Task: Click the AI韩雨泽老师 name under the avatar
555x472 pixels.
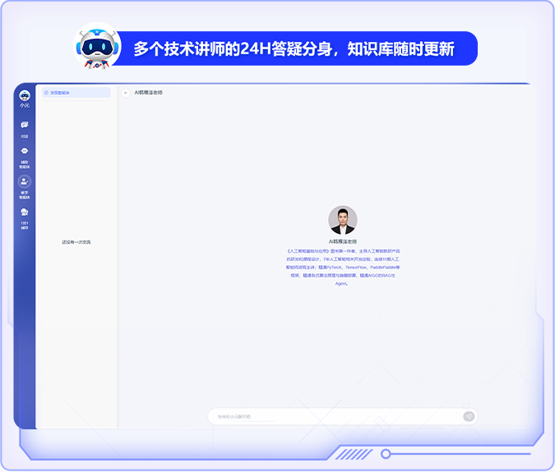Action: coord(343,241)
